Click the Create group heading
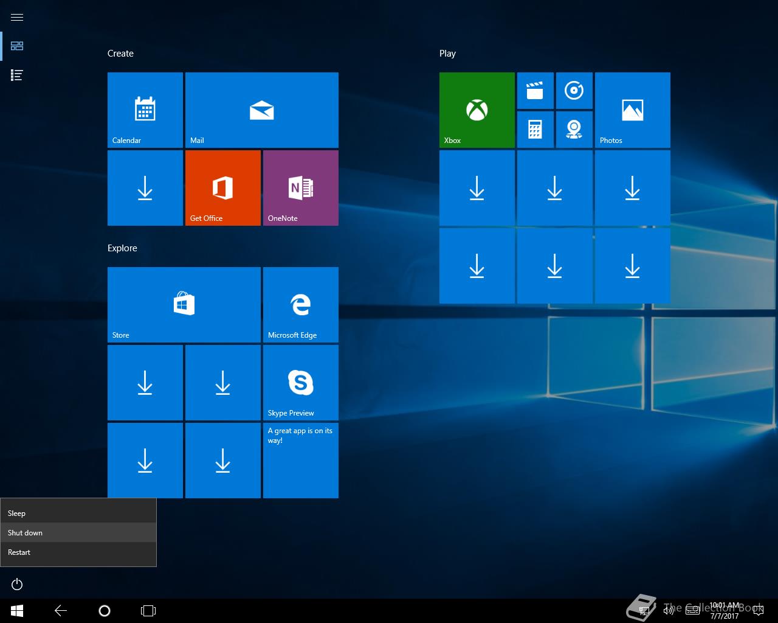The width and height of the screenshot is (778, 623). (x=120, y=54)
